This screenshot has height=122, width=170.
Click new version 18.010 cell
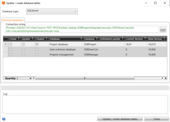click(x=157, y=44)
